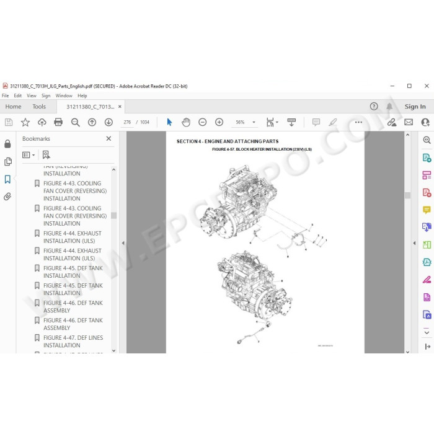Viewport: 434px width, 434px height.
Task: Select the highlighter pen tool
Action: tap(333, 122)
